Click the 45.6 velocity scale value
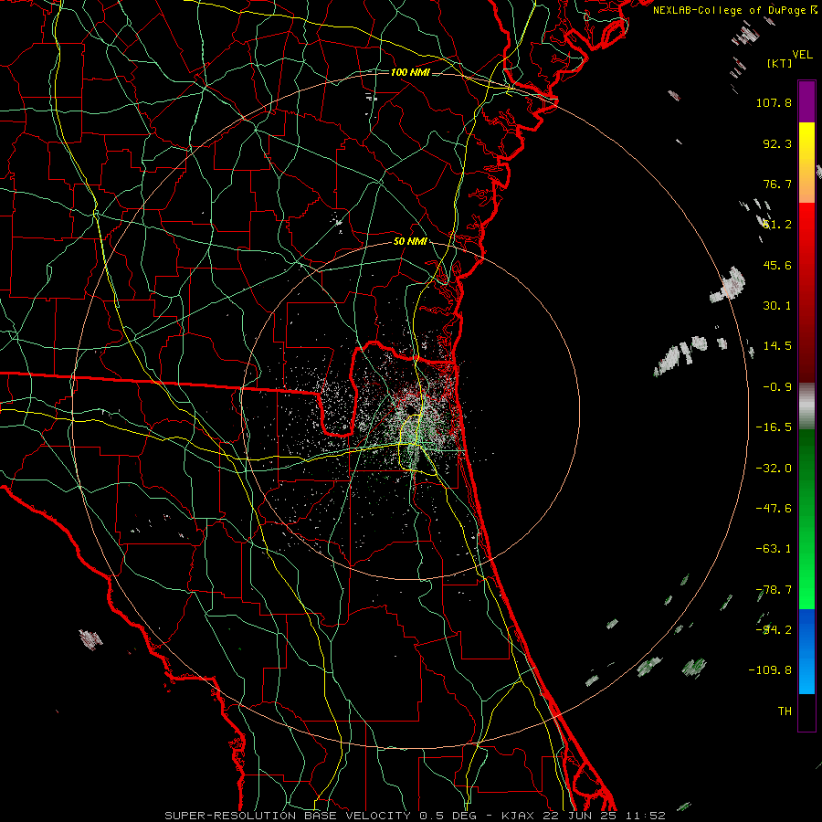 click(777, 265)
